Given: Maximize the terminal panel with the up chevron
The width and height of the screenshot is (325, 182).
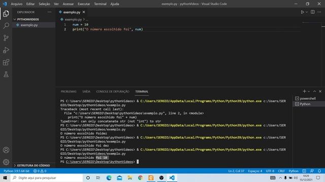Looking at the screenshot, I should point(315,91).
